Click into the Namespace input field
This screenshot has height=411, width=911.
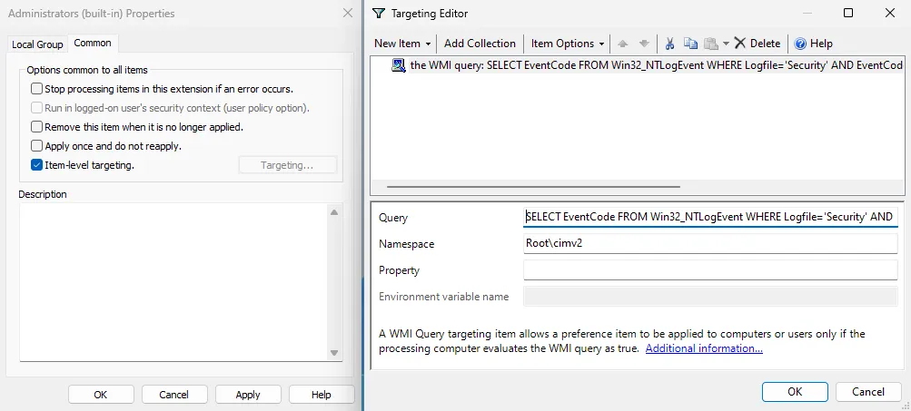pyautogui.click(x=709, y=244)
